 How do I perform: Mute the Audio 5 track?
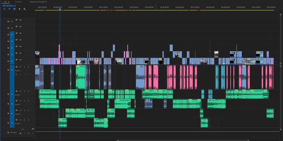(20, 120)
